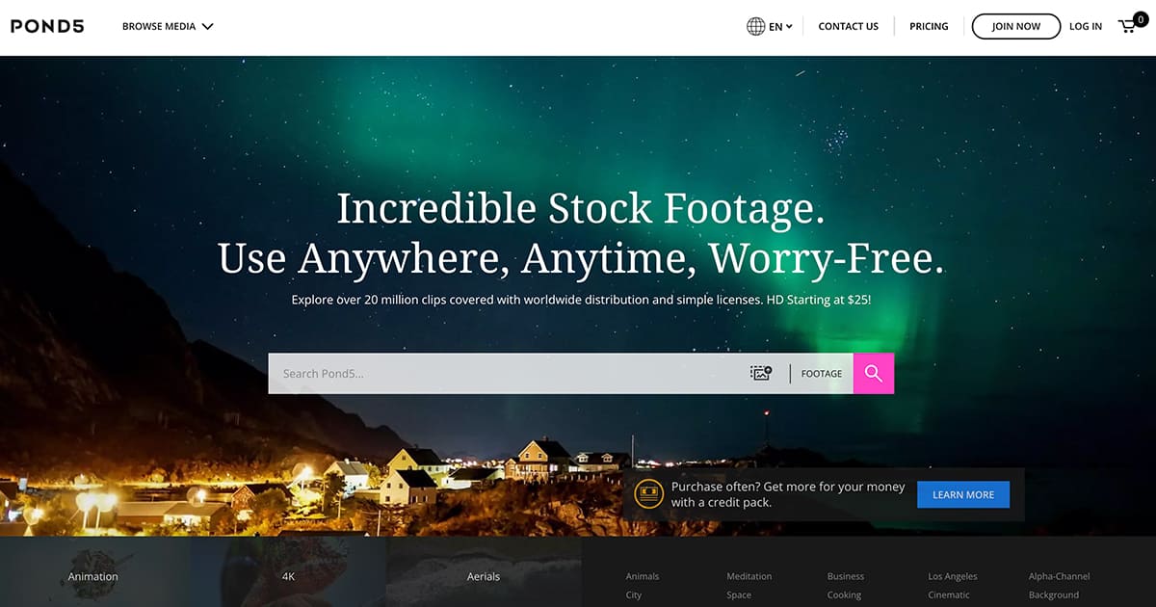This screenshot has height=607, width=1156.
Task: Click the visual search image icon
Action: pyautogui.click(x=761, y=373)
